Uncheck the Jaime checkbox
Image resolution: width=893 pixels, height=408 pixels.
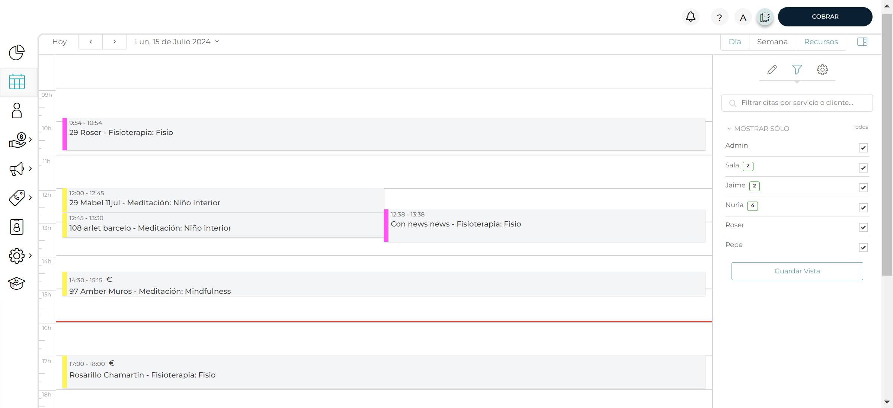click(863, 187)
